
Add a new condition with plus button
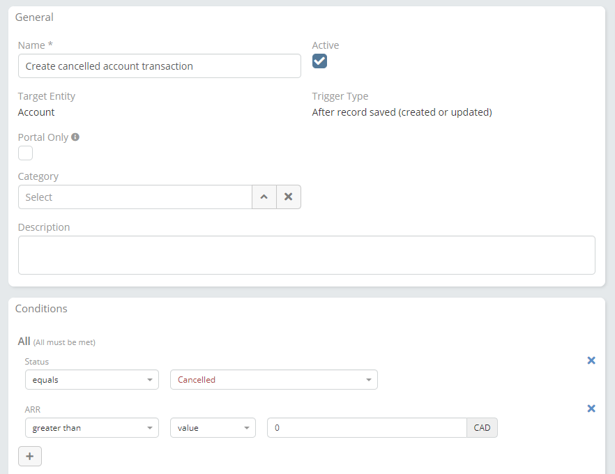tap(30, 456)
